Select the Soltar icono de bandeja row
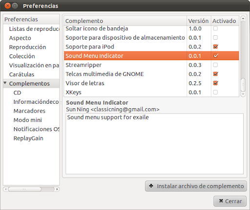Image resolution: width=250 pixels, height=210 pixels. click(x=151, y=28)
